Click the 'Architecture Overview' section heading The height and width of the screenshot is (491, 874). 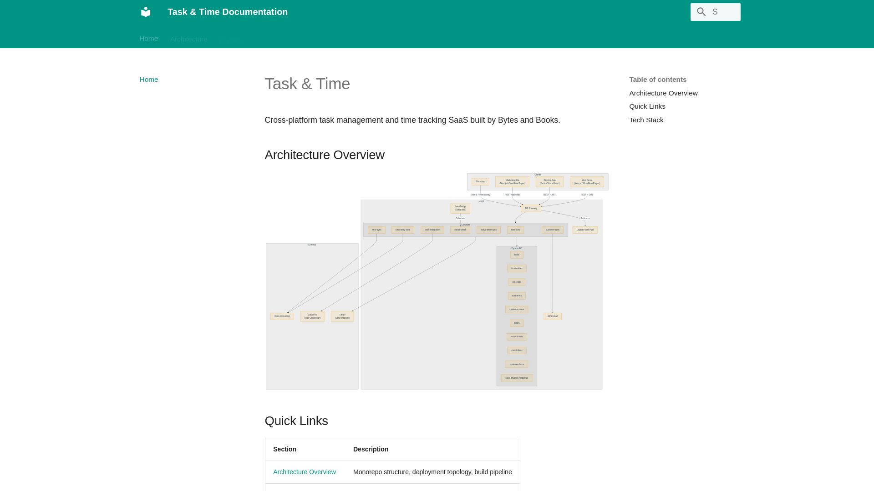coord(325,155)
